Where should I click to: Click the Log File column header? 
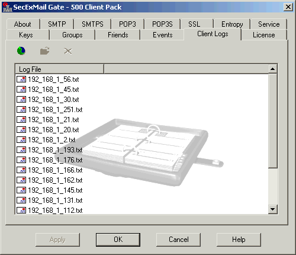pyautogui.click(x=59, y=69)
